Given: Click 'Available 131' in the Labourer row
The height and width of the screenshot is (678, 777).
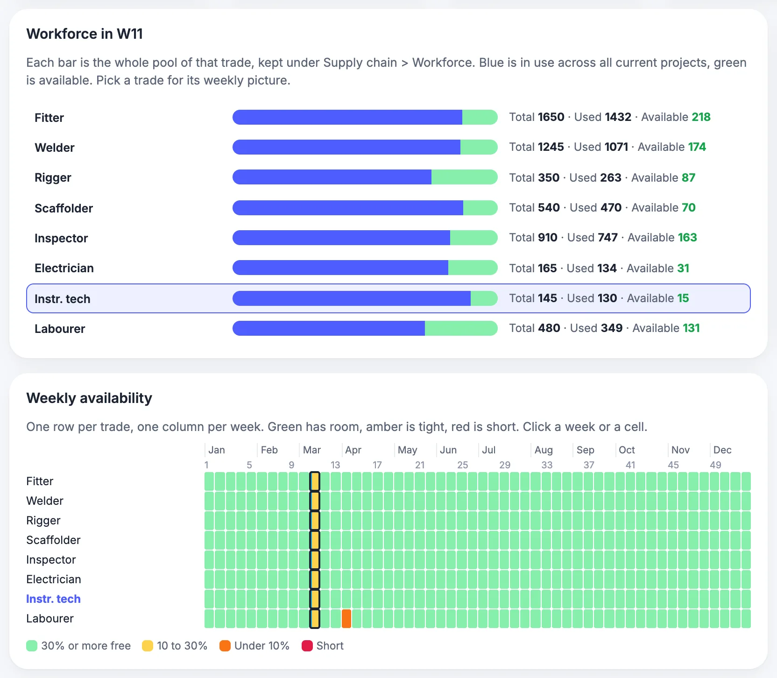Looking at the screenshot, I should (x=666, y=328).
